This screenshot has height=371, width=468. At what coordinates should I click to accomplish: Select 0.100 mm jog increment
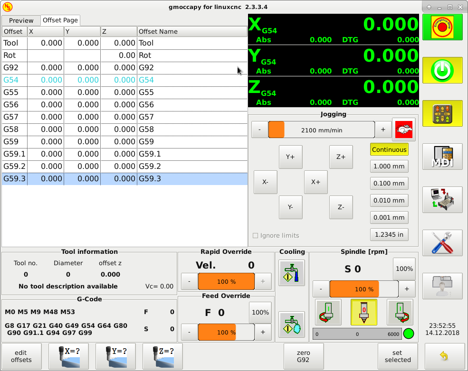pyautogui.click(x=389, y=183)
